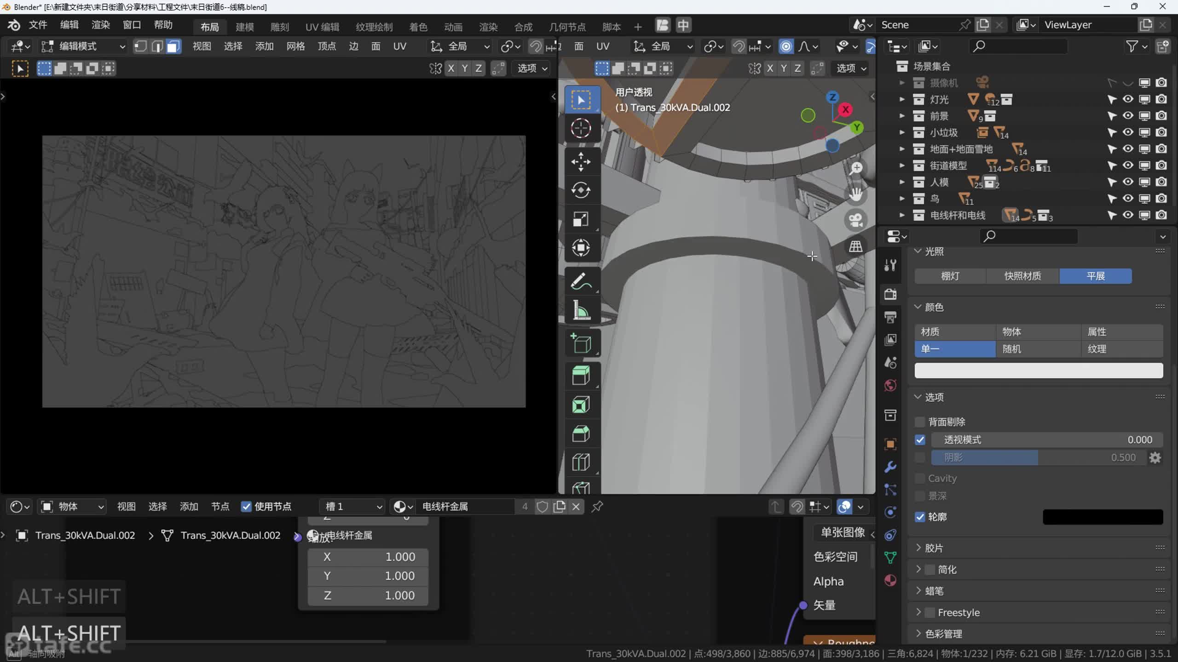
Task: Enable the Freestyle checkbox
Action: [x=930, y=612]
